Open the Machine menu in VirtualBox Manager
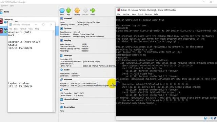 click(4, 5)
